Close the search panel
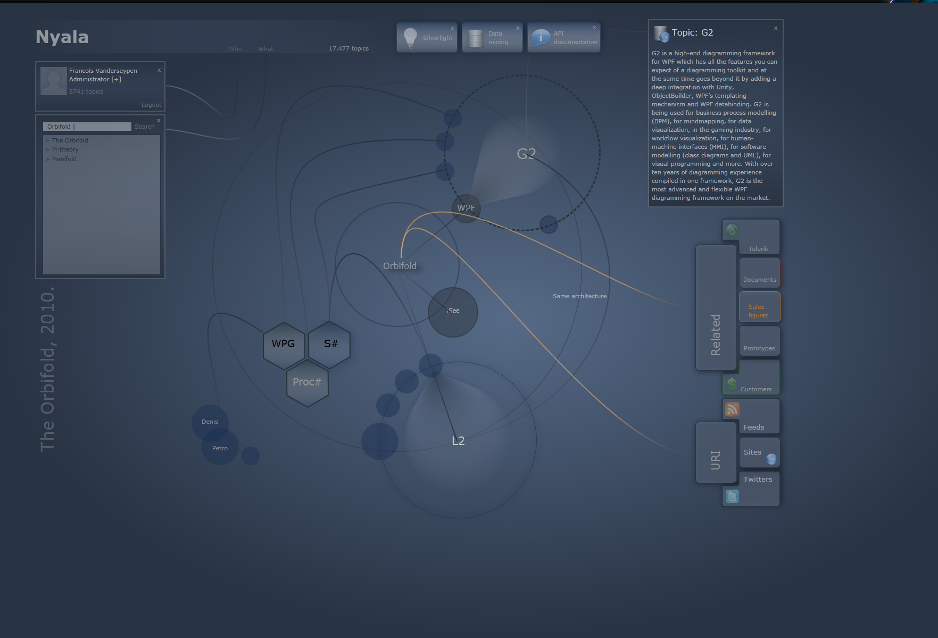The height and width of the screenshot is (638, 938). click(159, 120)
